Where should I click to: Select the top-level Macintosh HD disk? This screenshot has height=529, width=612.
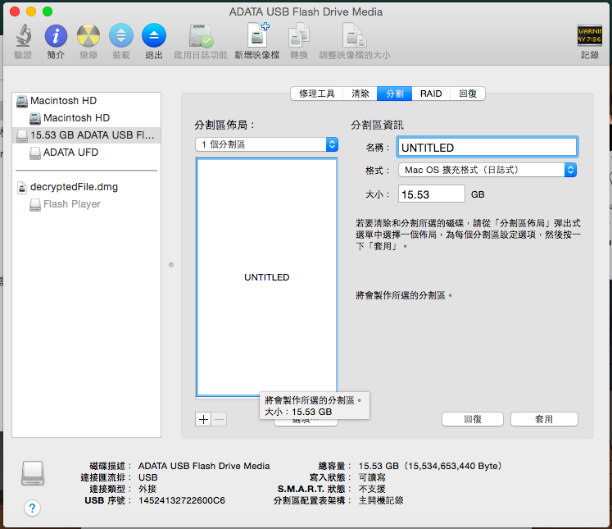pyautogui.click(x=86, y=101)
